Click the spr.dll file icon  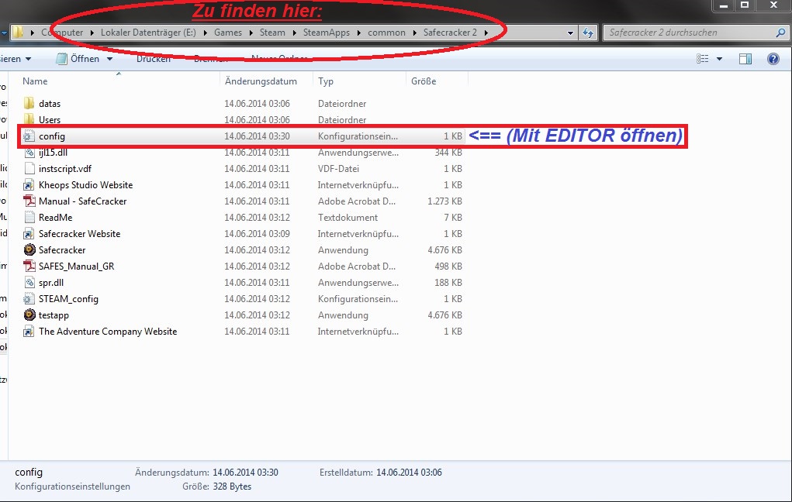click(x=29, y=283)
